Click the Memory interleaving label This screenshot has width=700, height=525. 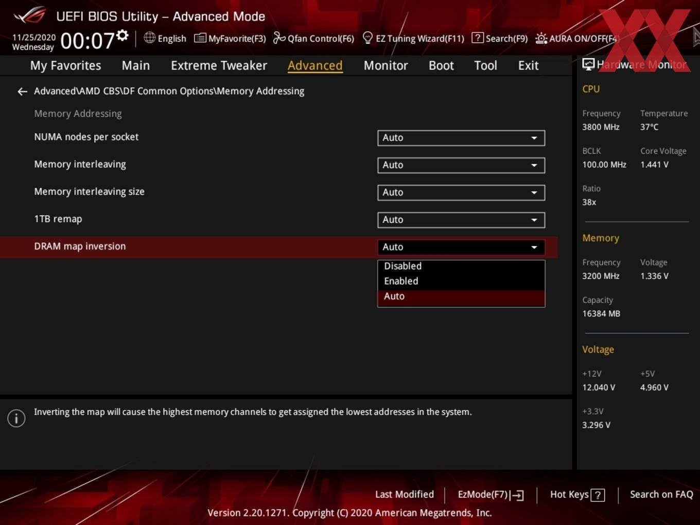pos(80,164)
